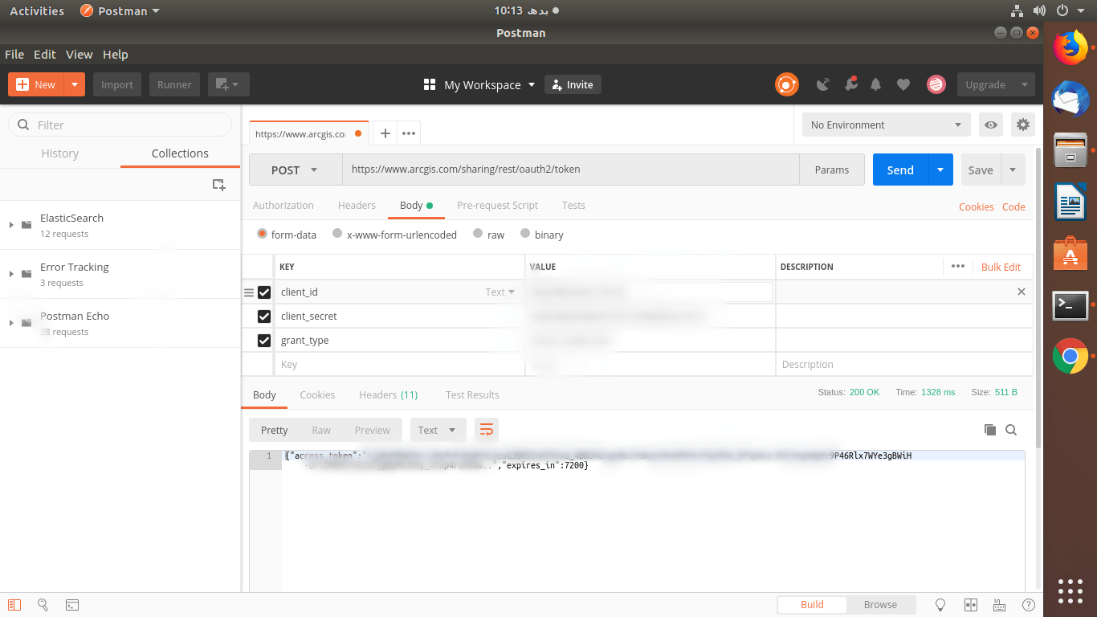Uncheck the grant_type row checkbox

click(264, 341)
